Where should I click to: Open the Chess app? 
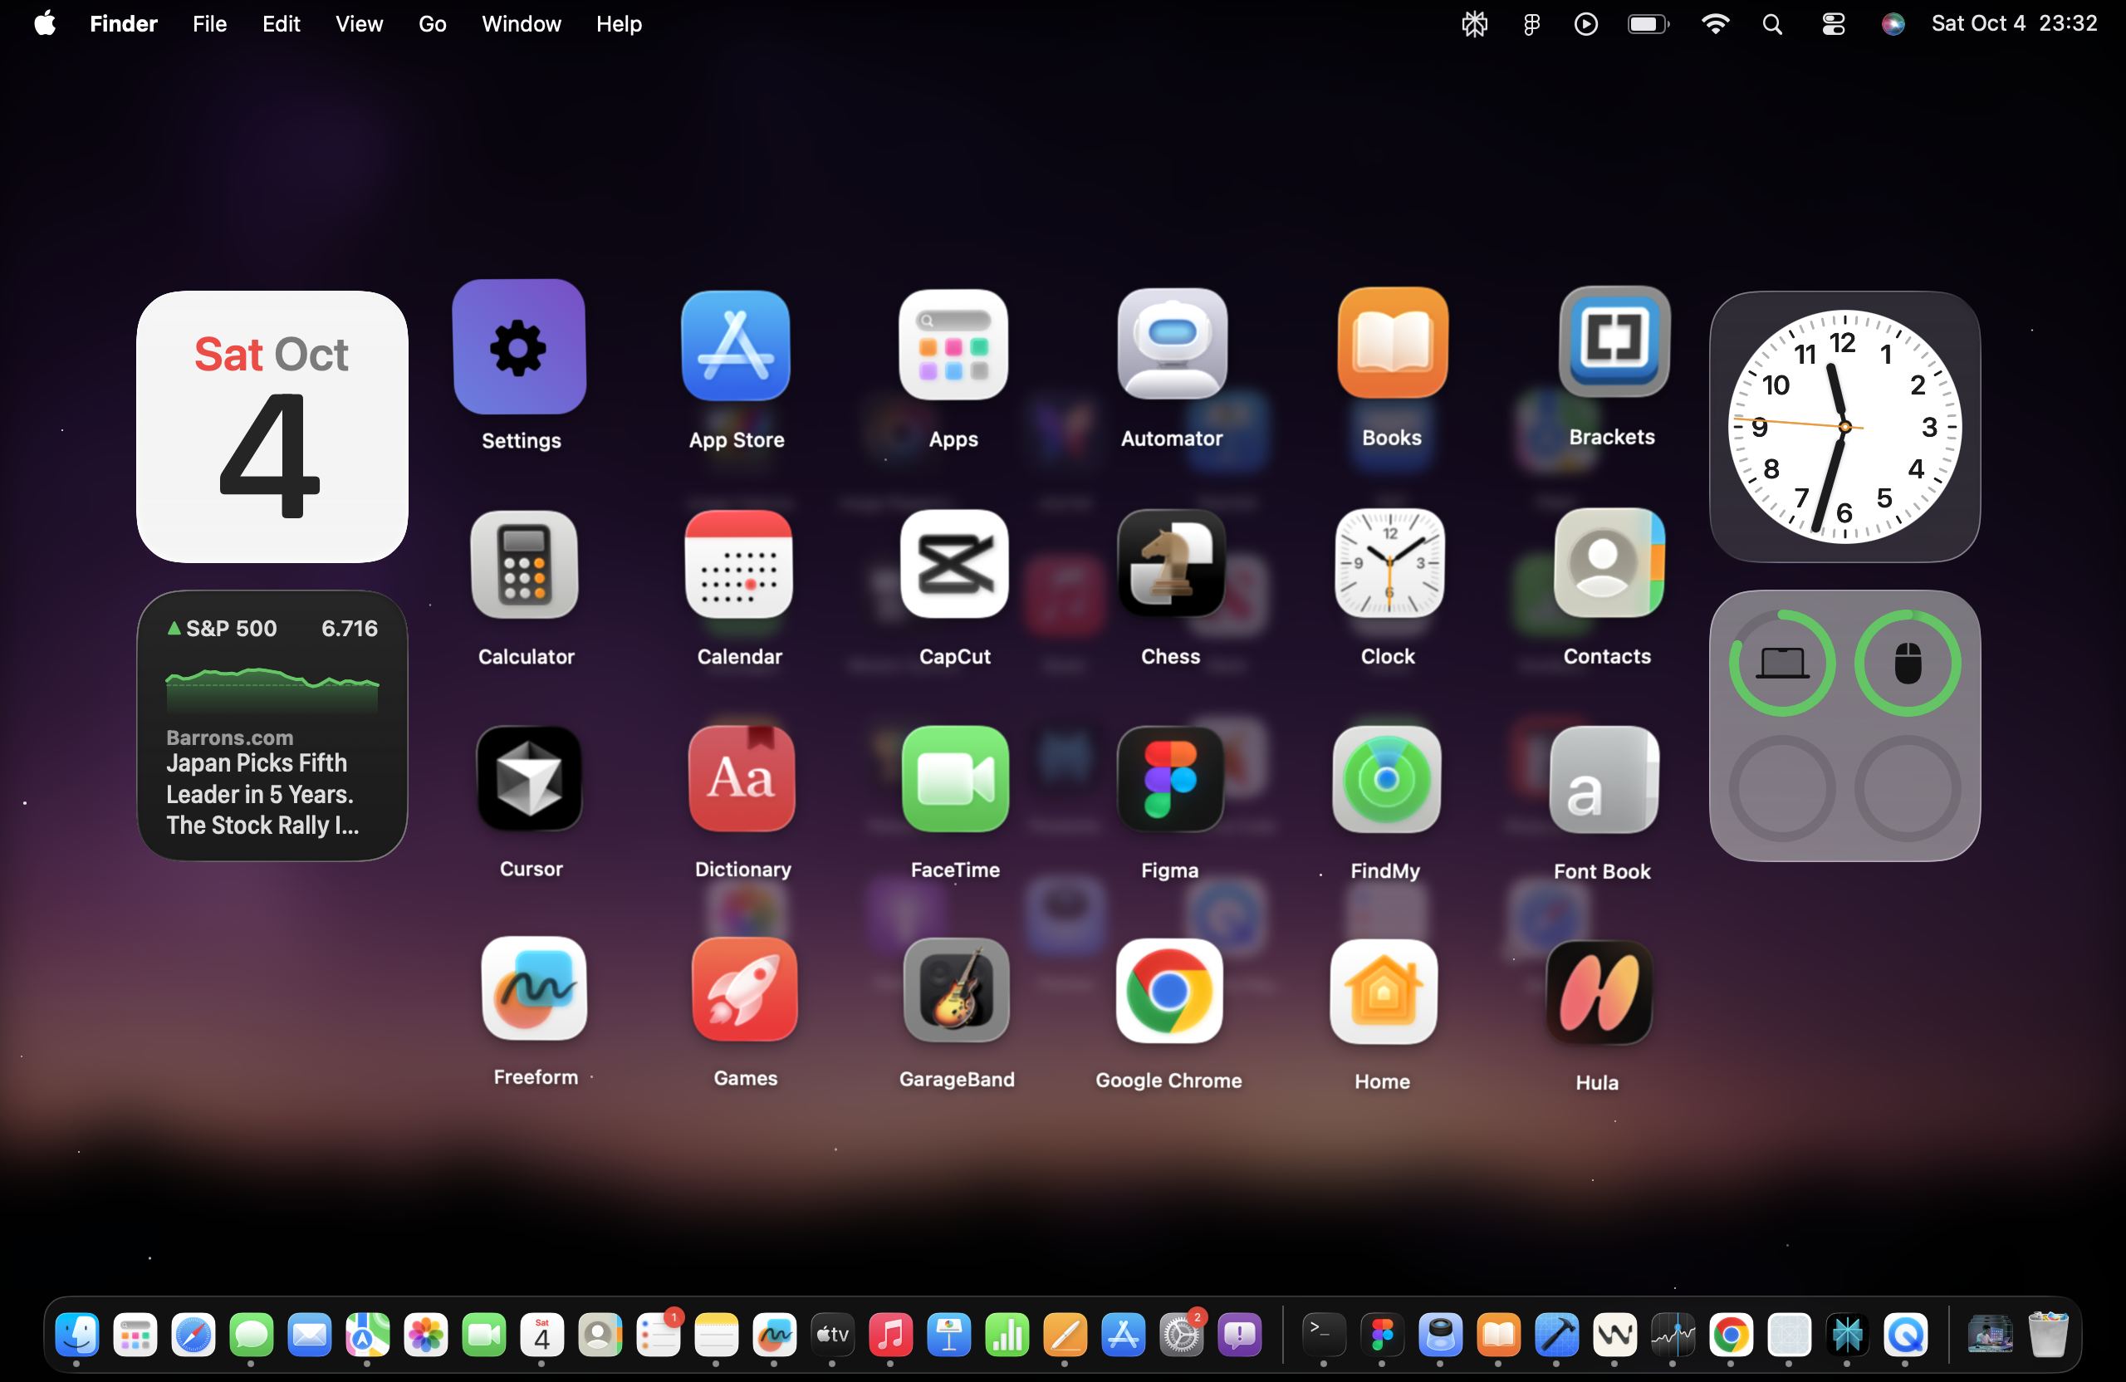click(1170, 565)
